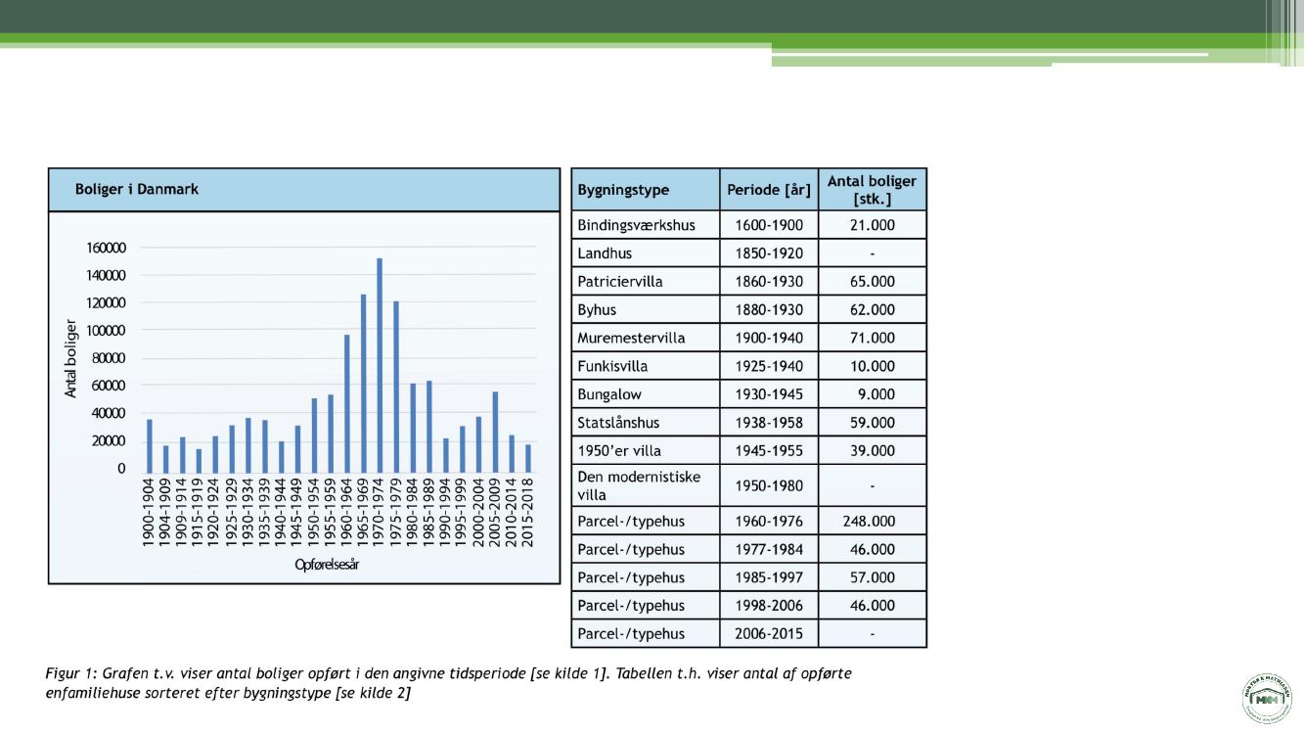Click the round company logo in the slide corner
Screen dimensions: 1304x734
pyautogui.click(x=1267, y=700)
